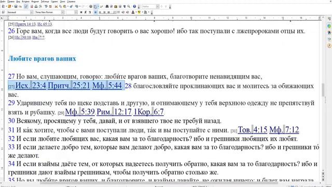
Task: Open Find & Replace with binoculars icon
Action: (x=107, y=7)
